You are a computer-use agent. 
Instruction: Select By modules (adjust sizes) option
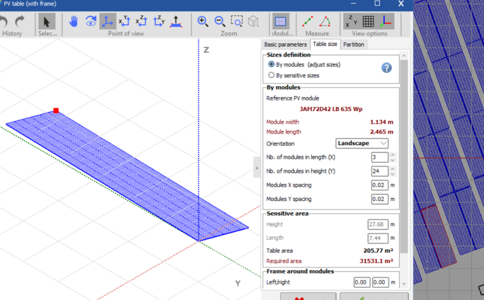click(272, 64)
